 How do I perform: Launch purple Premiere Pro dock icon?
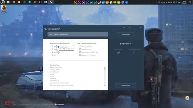80,2
